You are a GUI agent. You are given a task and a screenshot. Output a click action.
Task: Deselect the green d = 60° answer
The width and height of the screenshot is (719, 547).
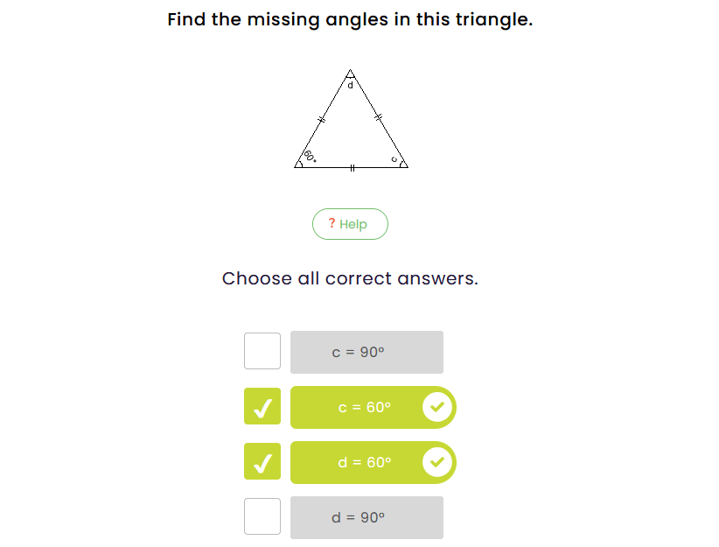click(365, 462)
